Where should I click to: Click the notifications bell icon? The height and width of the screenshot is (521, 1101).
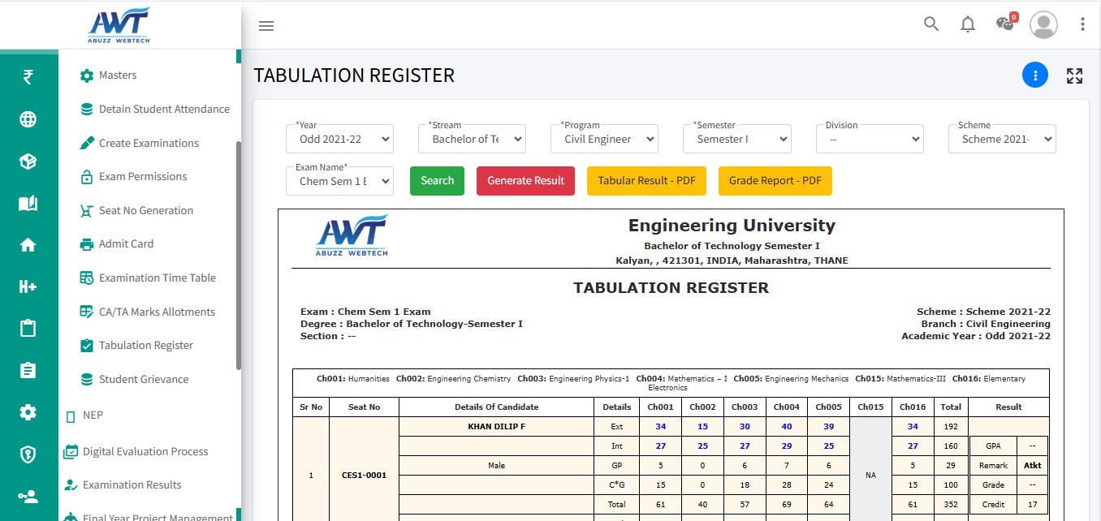[967, 24]
